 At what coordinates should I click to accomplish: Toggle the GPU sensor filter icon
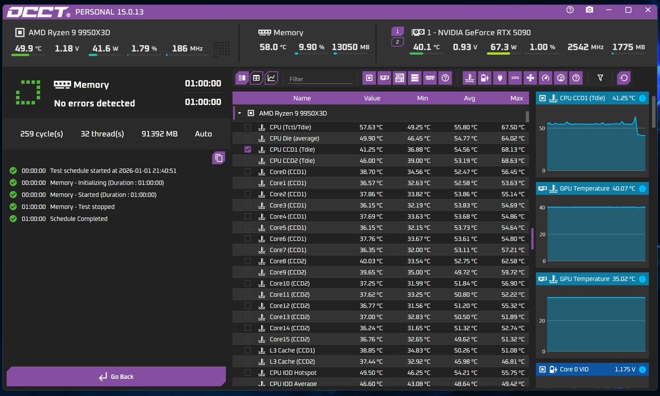point(384,78)
